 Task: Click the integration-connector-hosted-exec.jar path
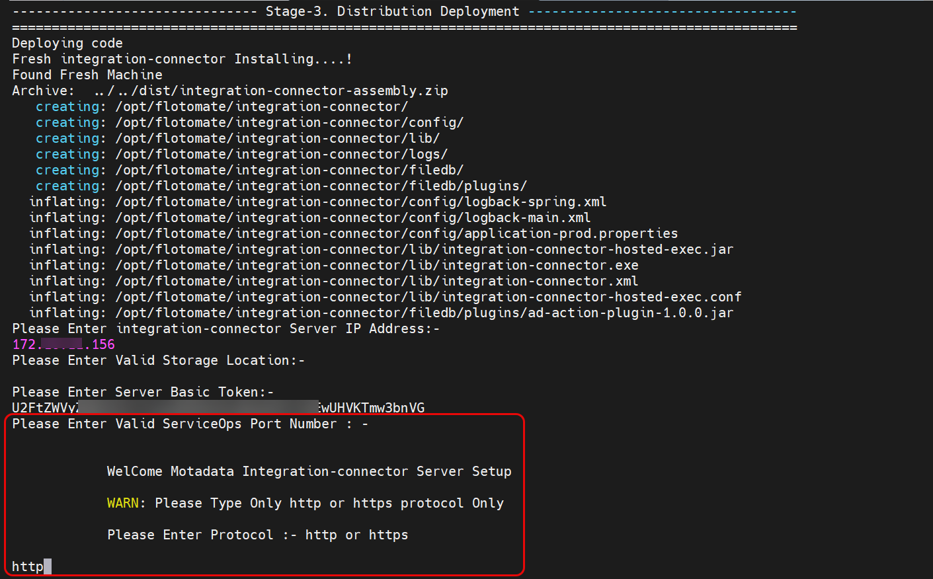(x=424, y=249)
